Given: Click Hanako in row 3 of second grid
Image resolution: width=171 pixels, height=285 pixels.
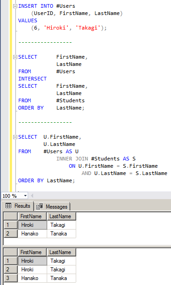Looking at the screenshot, I should pos(32,278).
